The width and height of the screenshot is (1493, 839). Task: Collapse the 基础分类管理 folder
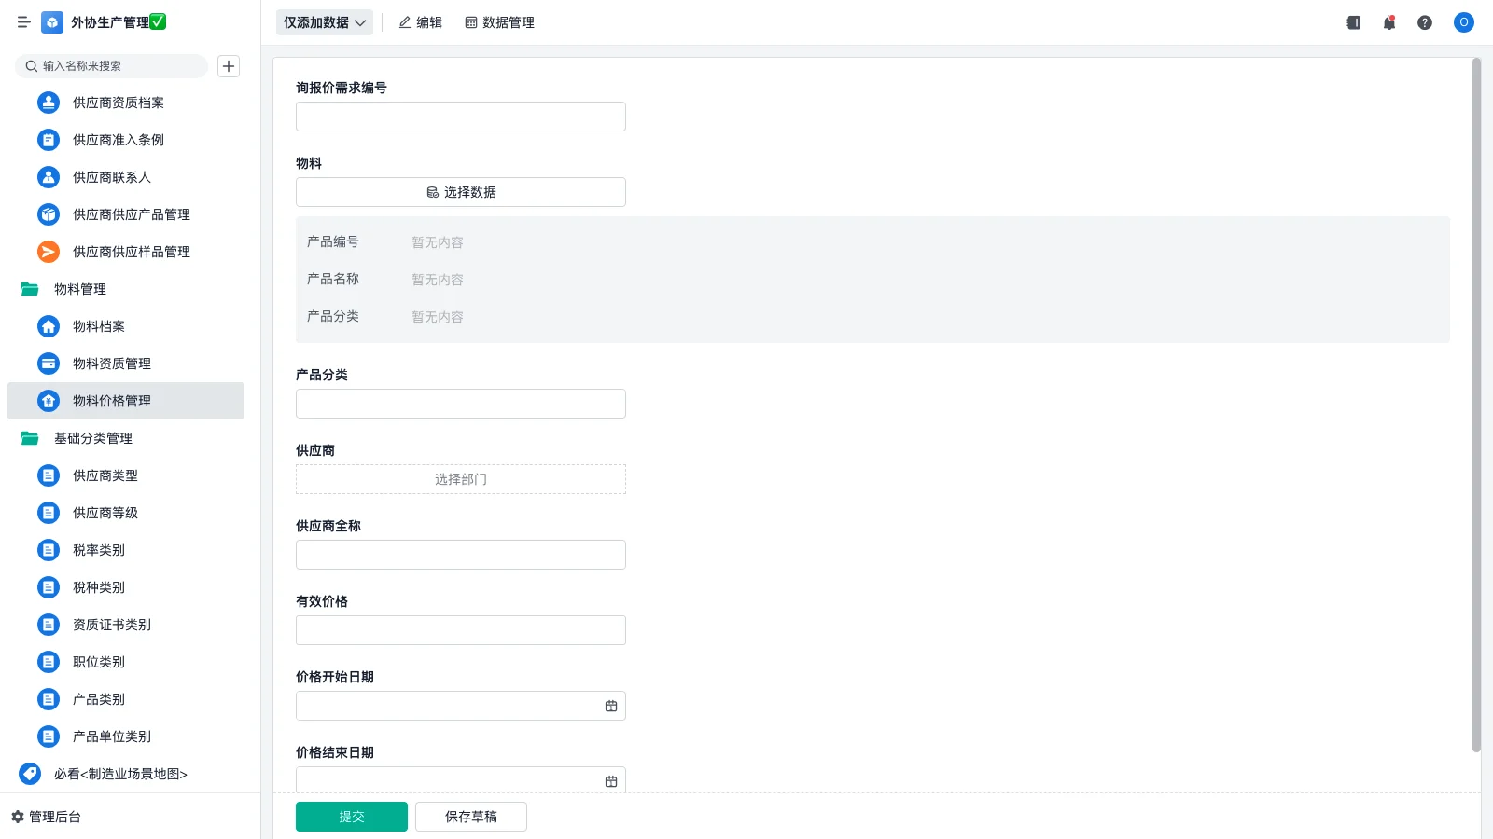30,438
